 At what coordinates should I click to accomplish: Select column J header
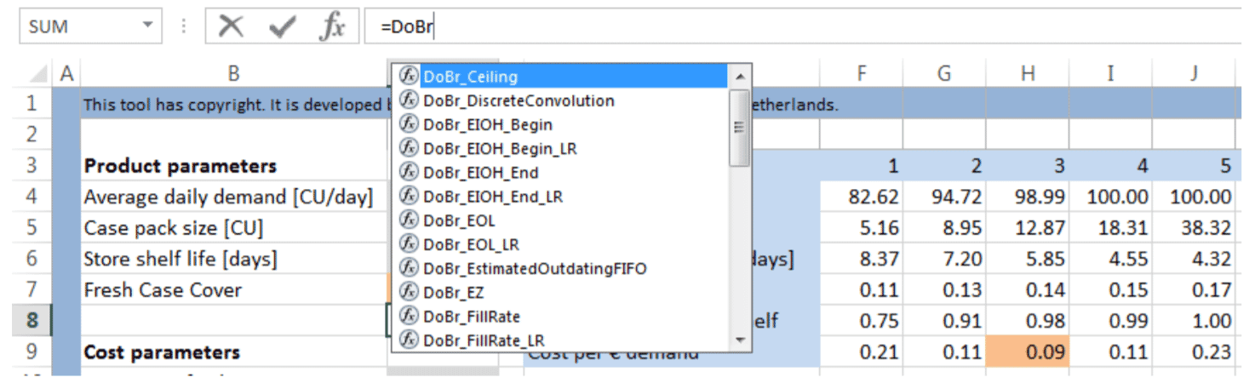pos(1194,74)
